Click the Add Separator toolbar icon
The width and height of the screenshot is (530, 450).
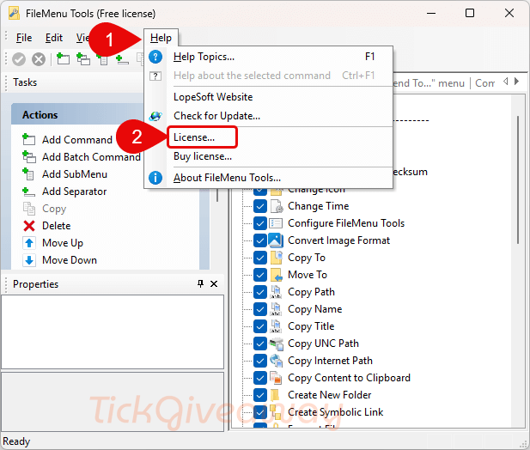[x=122, y=59]
